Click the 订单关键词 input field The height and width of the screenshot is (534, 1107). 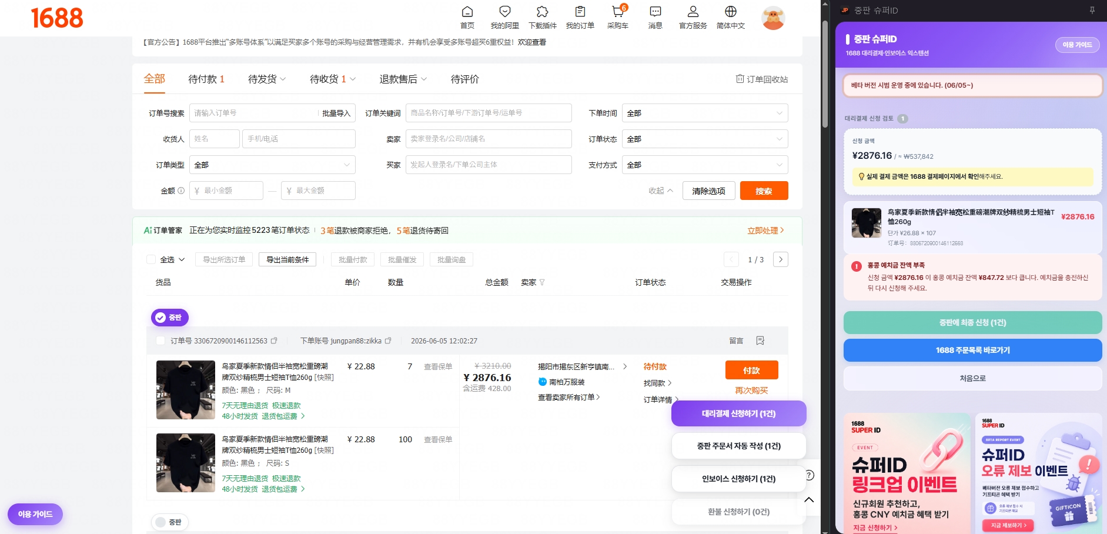coord(489,113)
